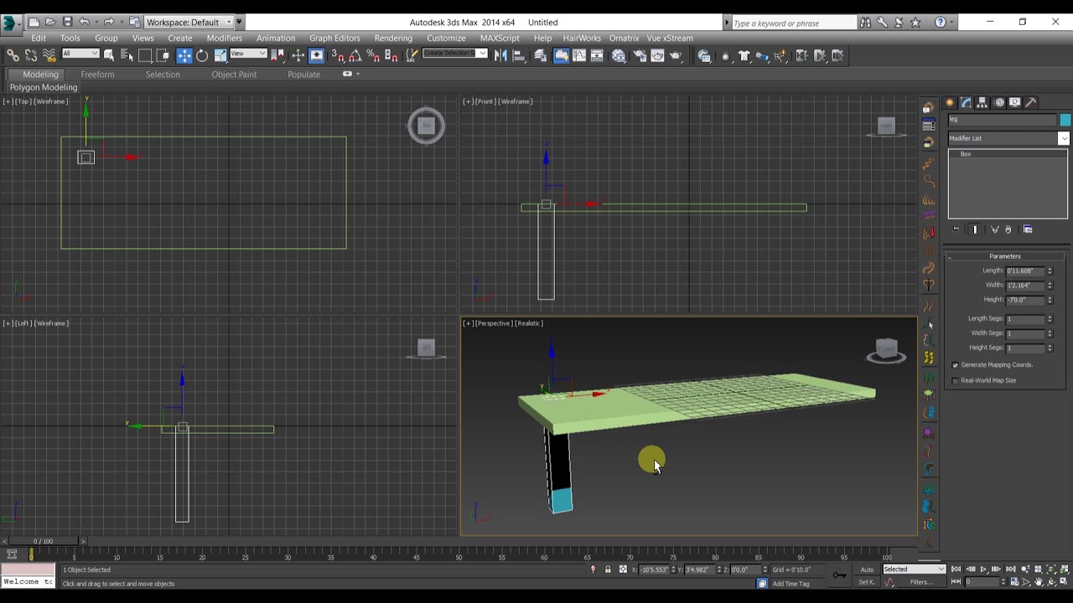Click the object name field 'leg'
1073x603 pixels.
pyautogui.click(x=1003, y=120)
